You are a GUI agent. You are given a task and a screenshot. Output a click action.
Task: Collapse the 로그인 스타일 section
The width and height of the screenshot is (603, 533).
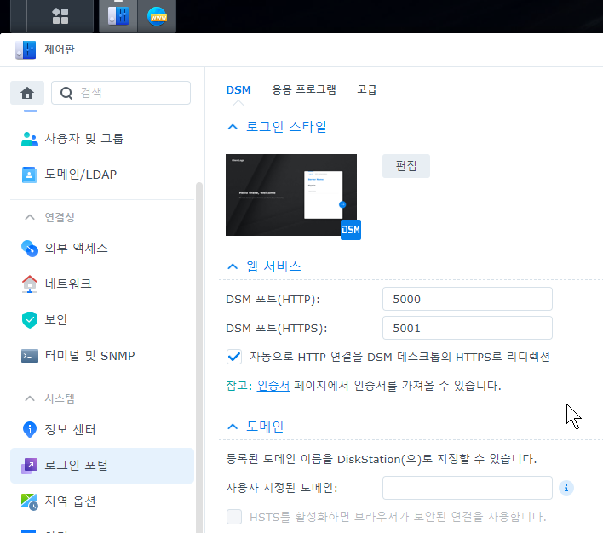233,127
